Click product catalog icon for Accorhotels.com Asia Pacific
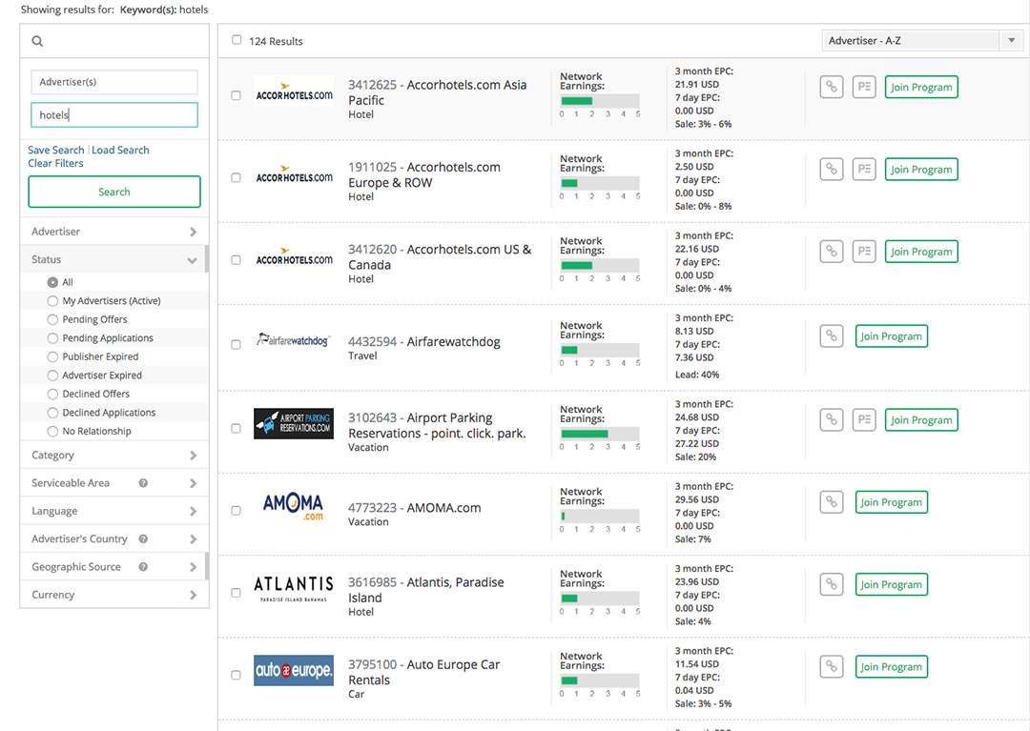 click(x=863, y=88)
